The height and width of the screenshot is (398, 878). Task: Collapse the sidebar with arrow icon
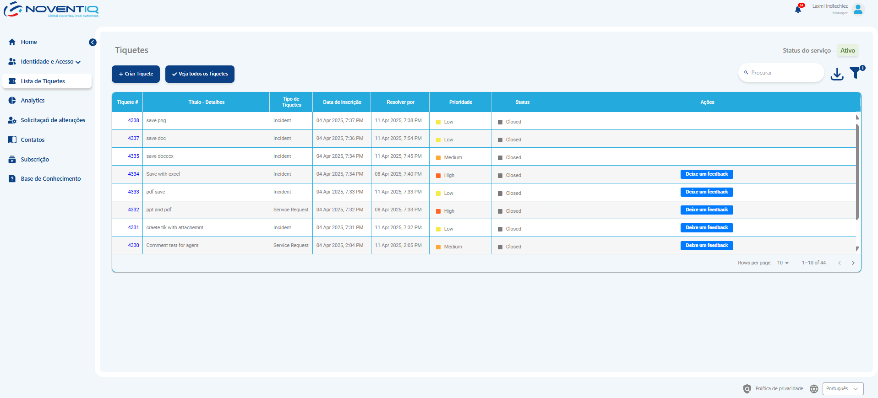pyautogui.click(x=93, y=43)
